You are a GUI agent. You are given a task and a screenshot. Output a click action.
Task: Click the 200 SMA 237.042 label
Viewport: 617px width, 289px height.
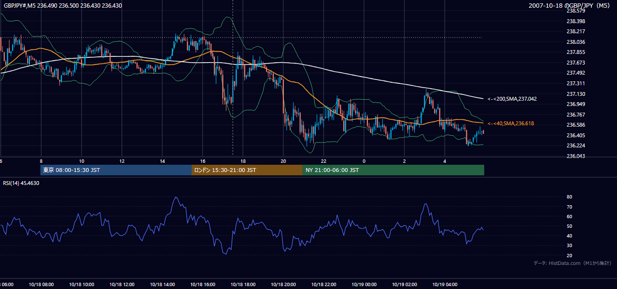point(512,99)
